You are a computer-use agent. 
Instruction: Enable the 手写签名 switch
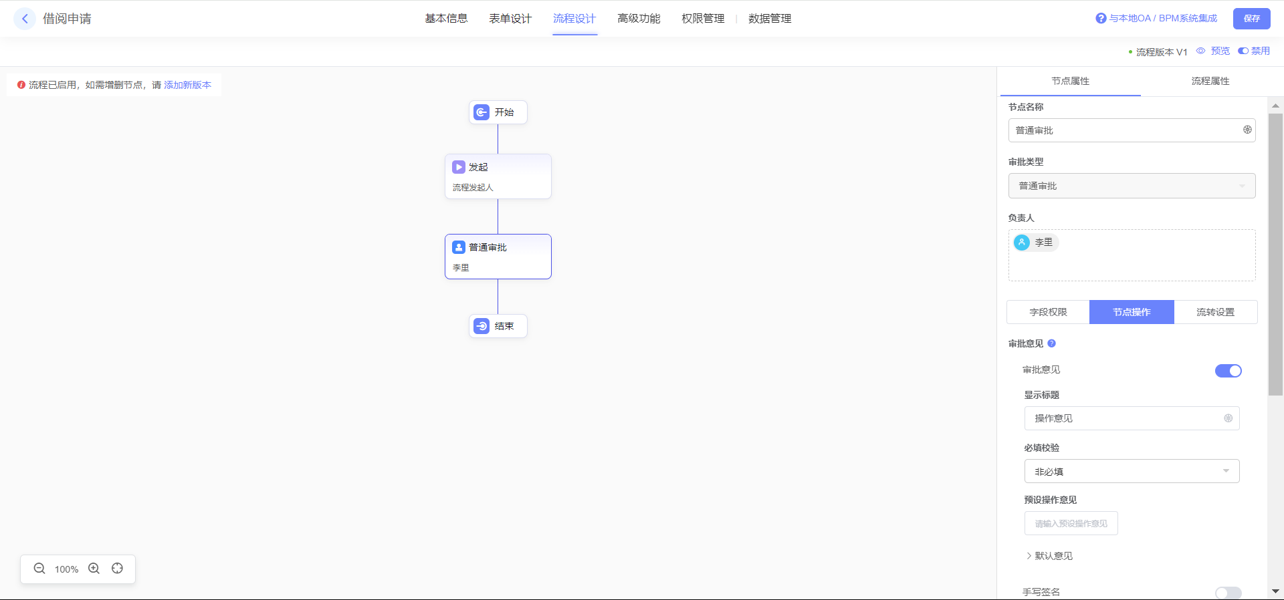(x=1228, y=593)
